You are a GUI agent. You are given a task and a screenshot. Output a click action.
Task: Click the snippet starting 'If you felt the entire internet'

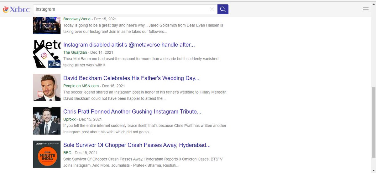(145, 129)
